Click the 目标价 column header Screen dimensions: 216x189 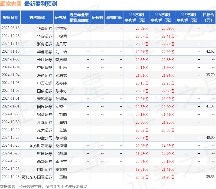click(x=208, y=18)
